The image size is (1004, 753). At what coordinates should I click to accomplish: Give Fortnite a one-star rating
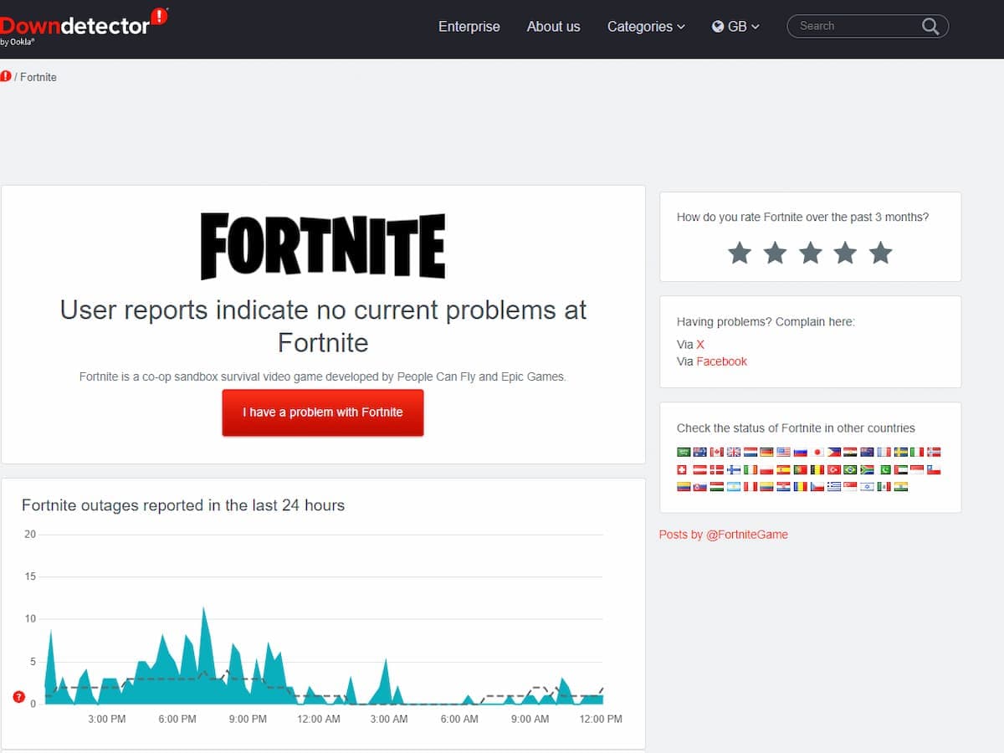(740, 252)
